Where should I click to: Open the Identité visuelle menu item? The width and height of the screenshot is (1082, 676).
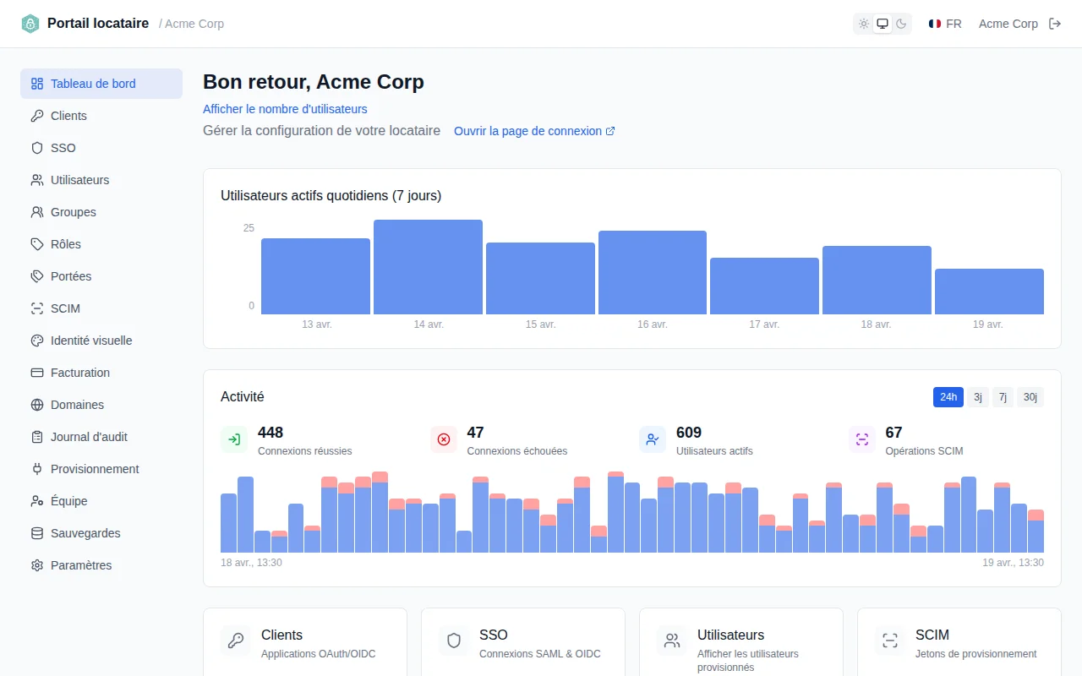click(x=101, y=341)
